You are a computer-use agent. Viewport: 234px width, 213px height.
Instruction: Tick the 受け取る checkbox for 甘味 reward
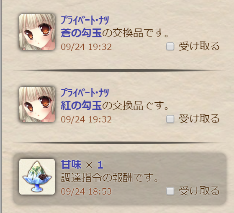point(170,191)
